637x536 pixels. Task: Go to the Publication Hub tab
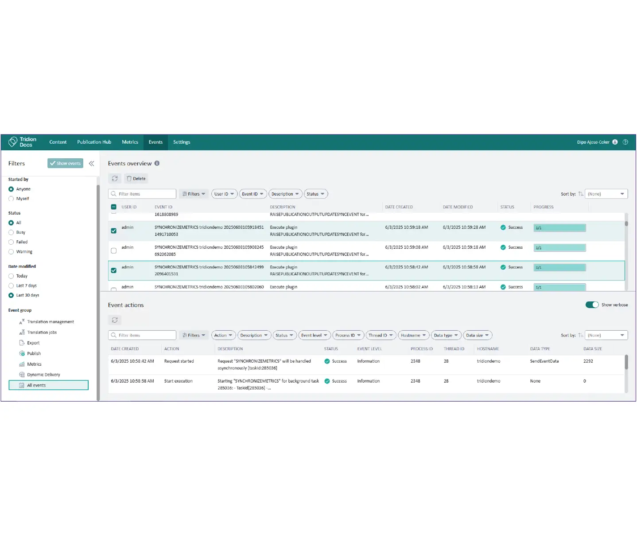pyautogui.click(x=94, y=142)
